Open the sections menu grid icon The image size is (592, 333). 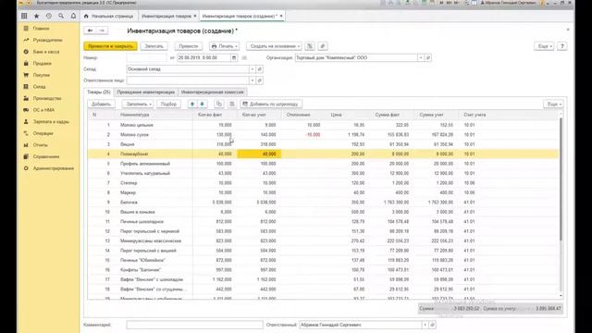coord(24,17)
